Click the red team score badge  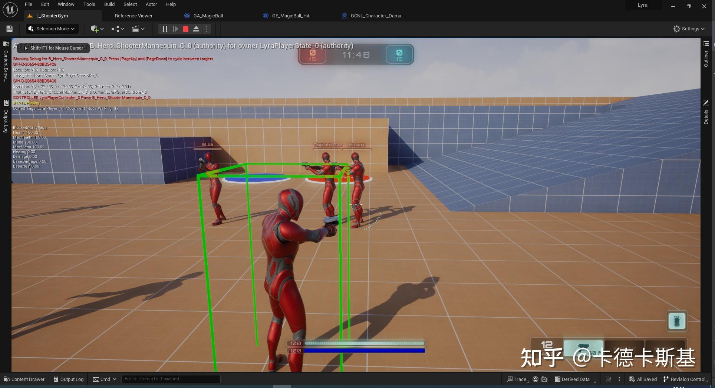tap(312, 55)
